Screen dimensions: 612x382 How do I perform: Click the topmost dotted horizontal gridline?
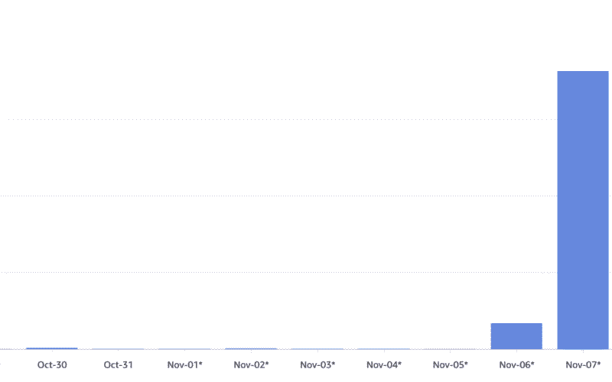[x=275, y=119]
